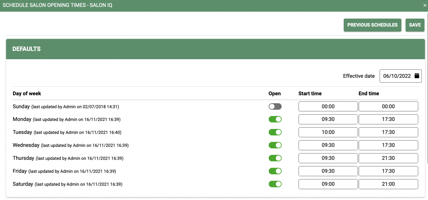Turn off the Tuesday open switch
The width and height of the screenshot is (428, 200).
tap(275, 132)
